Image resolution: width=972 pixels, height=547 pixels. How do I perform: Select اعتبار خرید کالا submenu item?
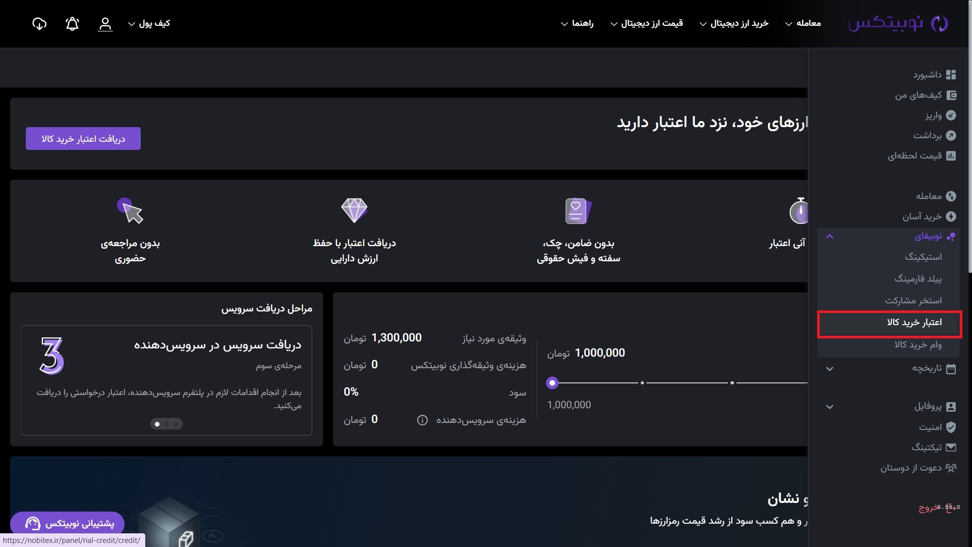click(x=889, y=324)
